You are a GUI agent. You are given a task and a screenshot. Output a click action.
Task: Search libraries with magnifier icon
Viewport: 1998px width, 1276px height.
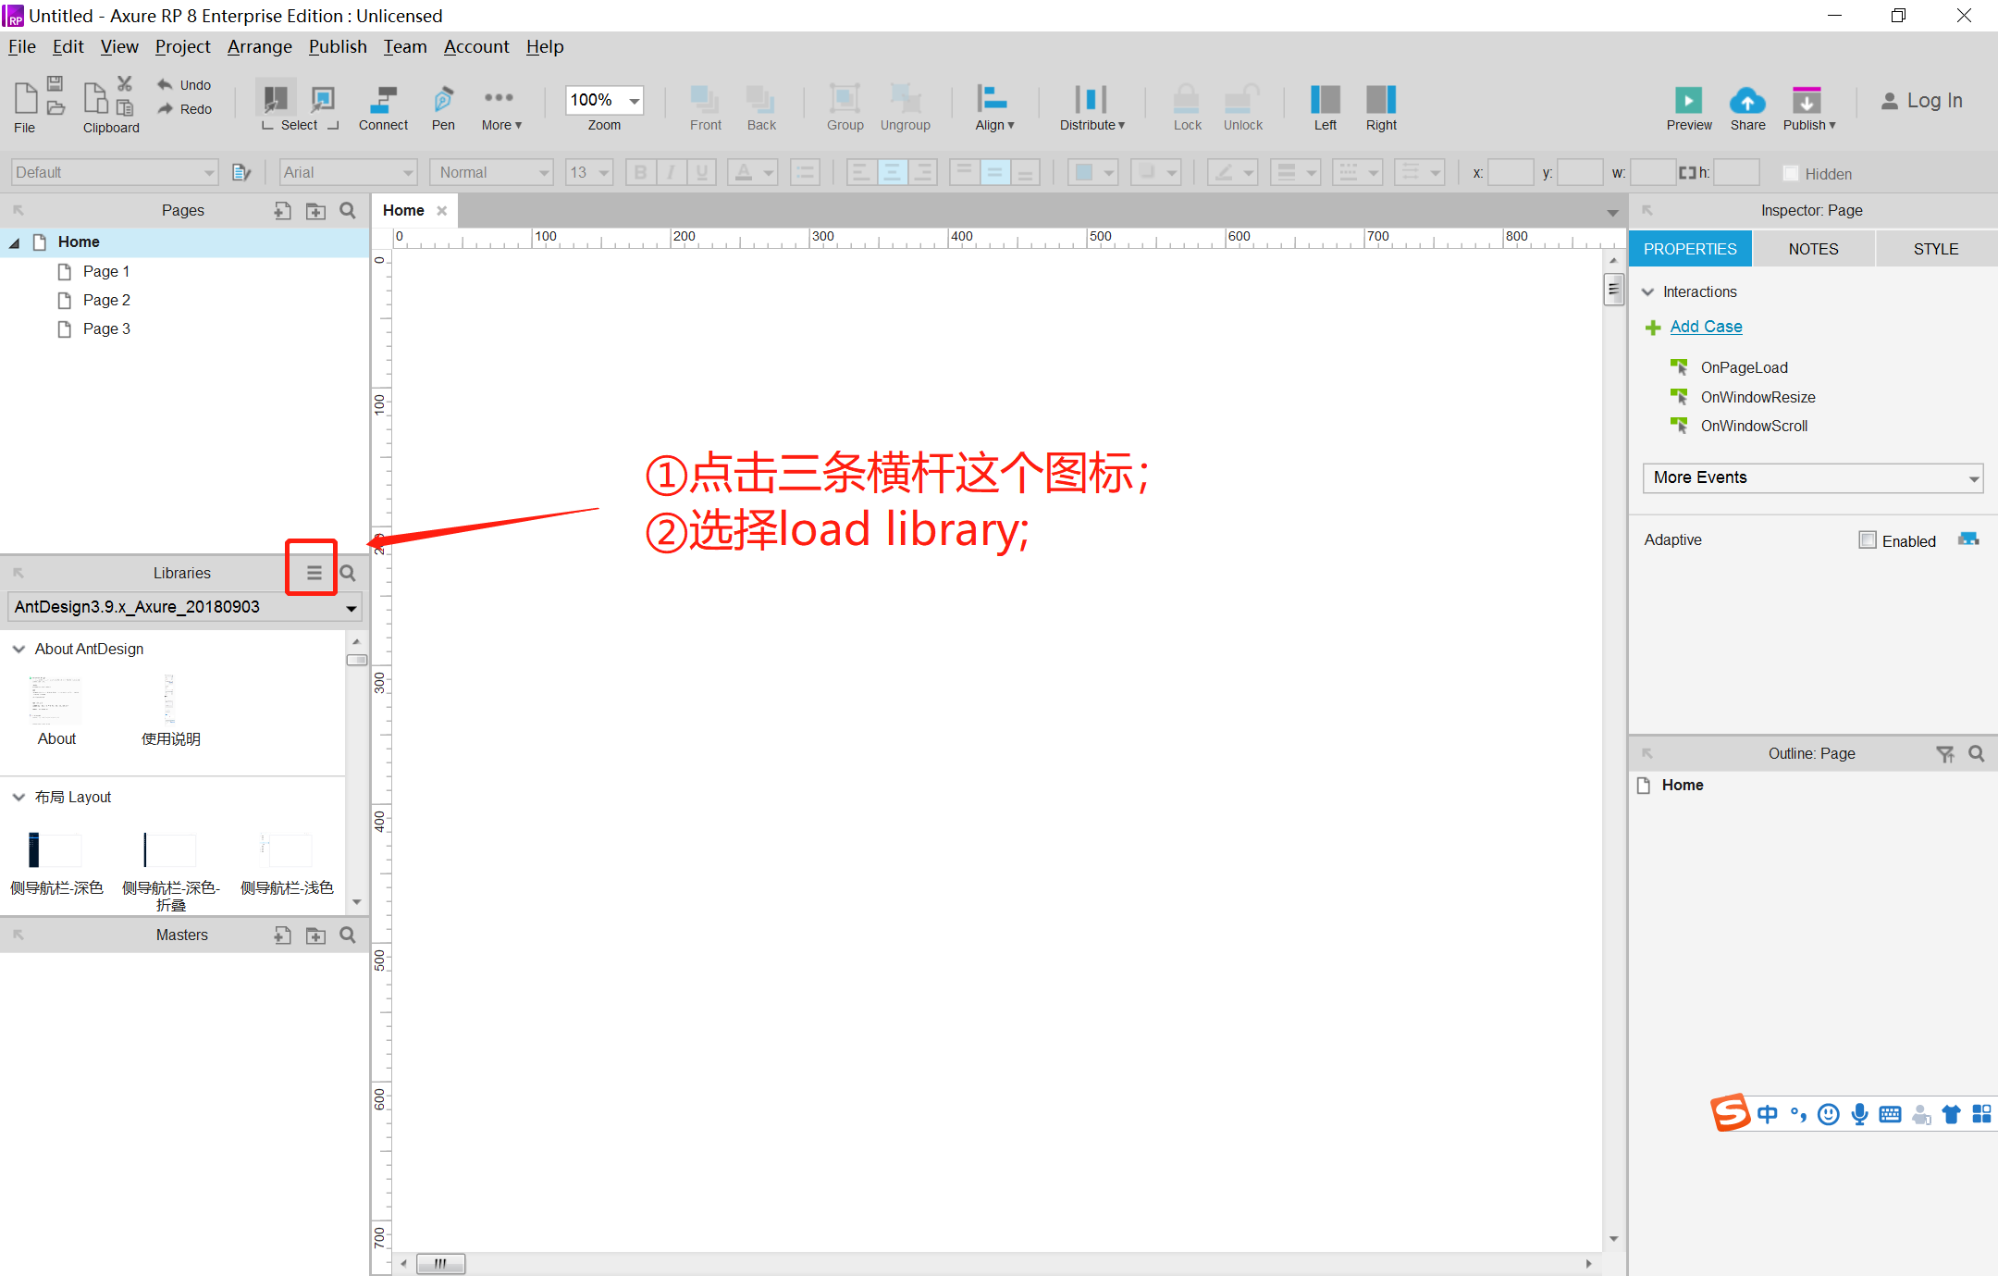(x=348, y=573)
